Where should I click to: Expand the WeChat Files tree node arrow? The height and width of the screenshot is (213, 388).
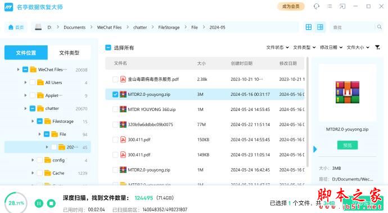click(18, 70)
